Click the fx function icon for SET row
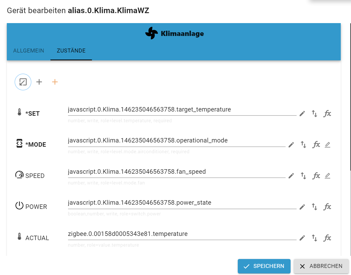The image size is (351, 275). (327, 114)
